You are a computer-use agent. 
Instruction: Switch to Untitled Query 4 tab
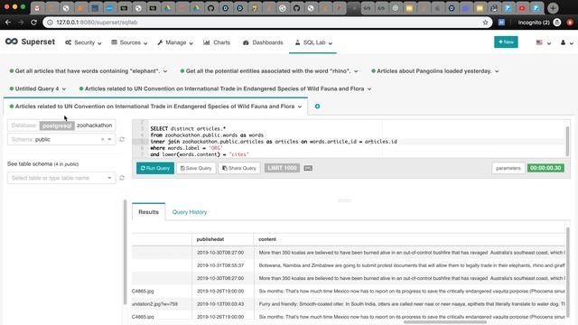(x=36, y=88)
